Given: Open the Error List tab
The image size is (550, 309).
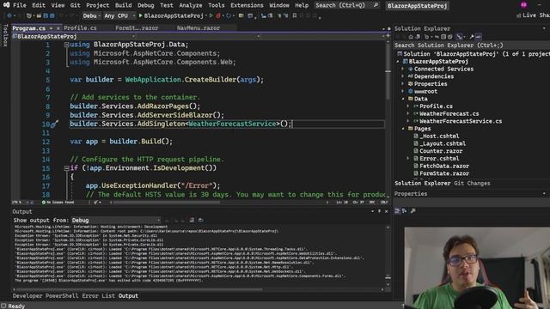Looking at the screenshot, I should coord(98,296).
